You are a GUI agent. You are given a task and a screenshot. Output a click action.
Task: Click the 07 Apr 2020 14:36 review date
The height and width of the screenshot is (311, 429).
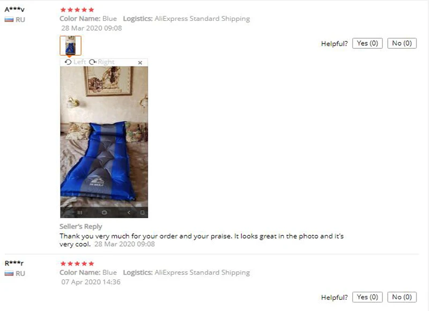click(x=91, y=282)
